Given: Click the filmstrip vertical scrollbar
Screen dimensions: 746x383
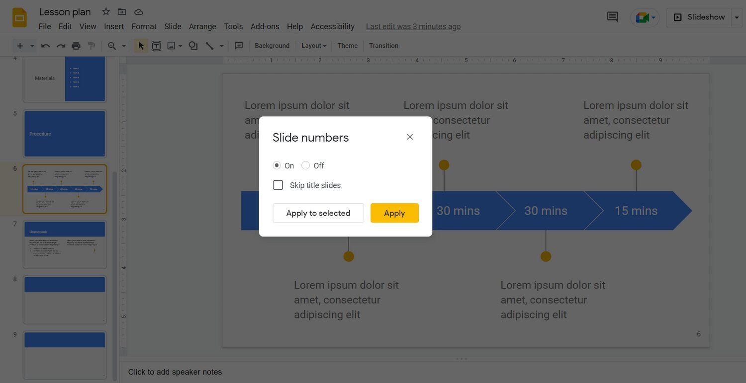Looking at the screenshot, I should tap(115, 276).
